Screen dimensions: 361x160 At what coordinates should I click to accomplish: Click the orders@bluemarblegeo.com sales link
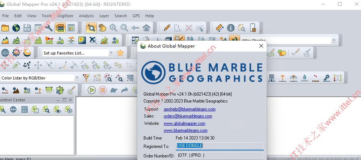tap(188, 116)
